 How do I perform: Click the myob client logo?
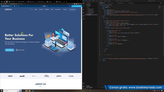click(10, 76)
